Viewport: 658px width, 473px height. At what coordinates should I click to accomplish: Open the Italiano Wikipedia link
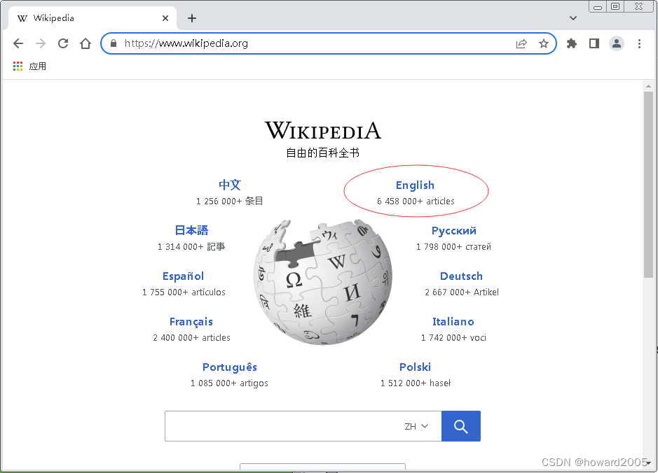[453, 322]
